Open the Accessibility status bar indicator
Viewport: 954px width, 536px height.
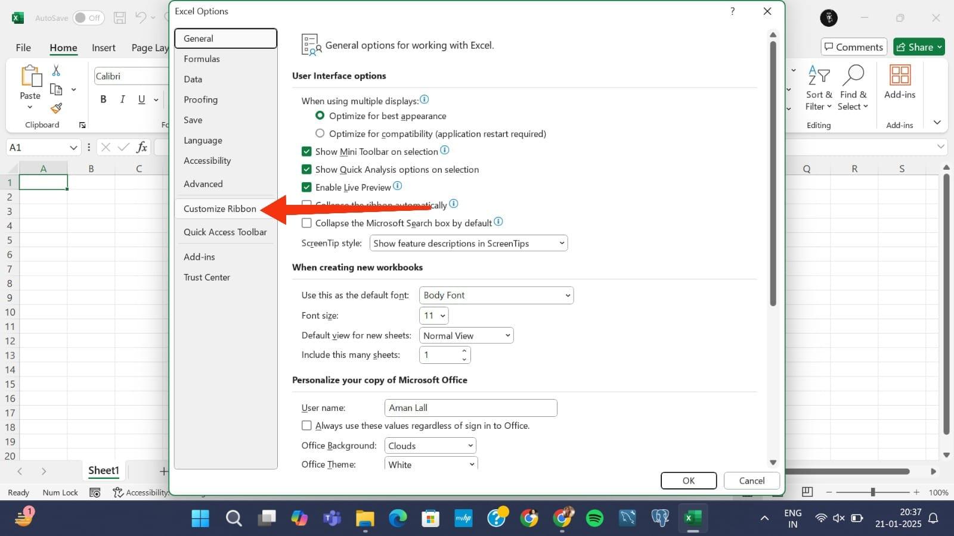click(x=141, y=493)
